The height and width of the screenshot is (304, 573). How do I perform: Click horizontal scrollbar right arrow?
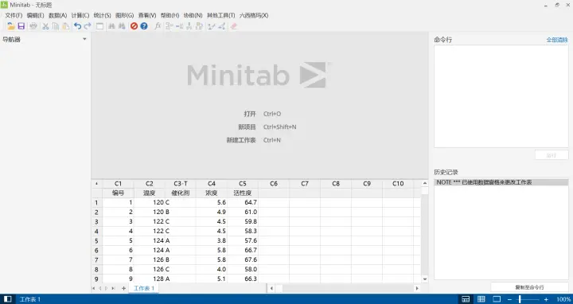tap(416, 288)
